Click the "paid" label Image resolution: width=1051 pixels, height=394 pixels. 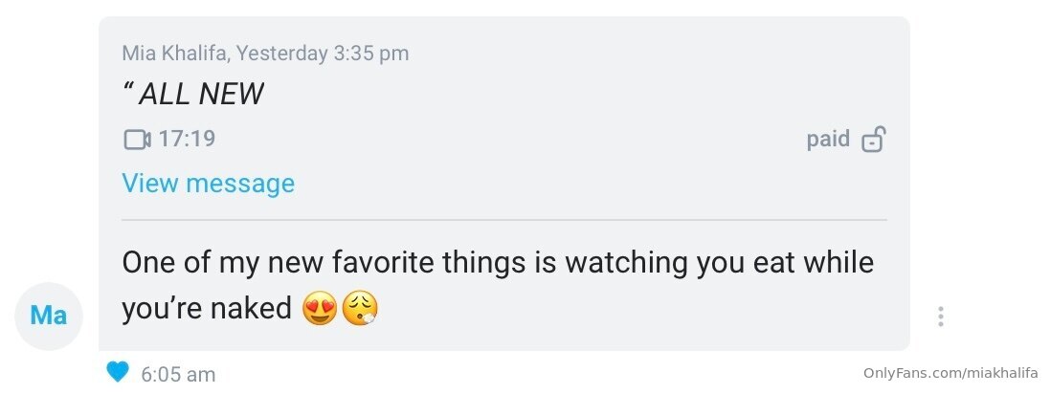[x=828, y=139]
